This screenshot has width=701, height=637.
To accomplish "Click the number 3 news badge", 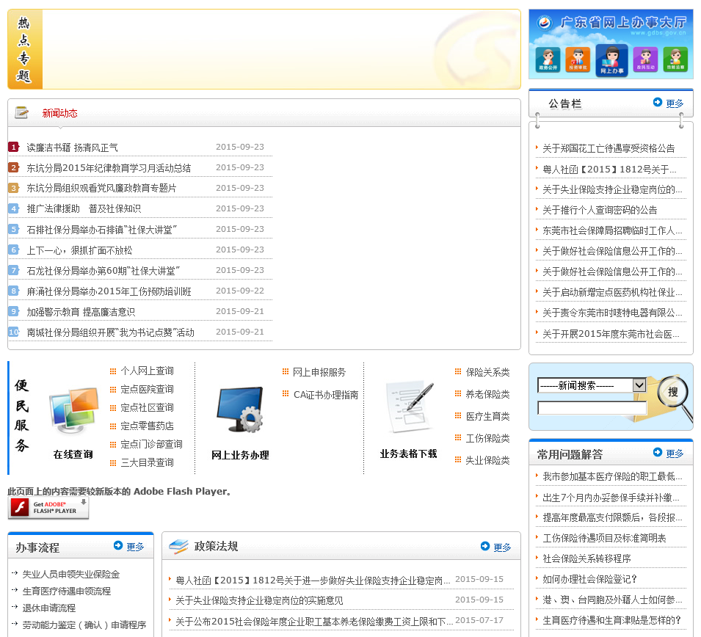I will [14, 188].
